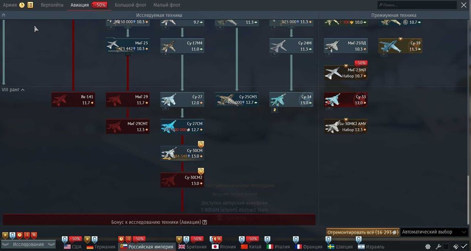Expand the Исследования panel
471x251 pixels.
pyautogui.click(x=28, y=244)
